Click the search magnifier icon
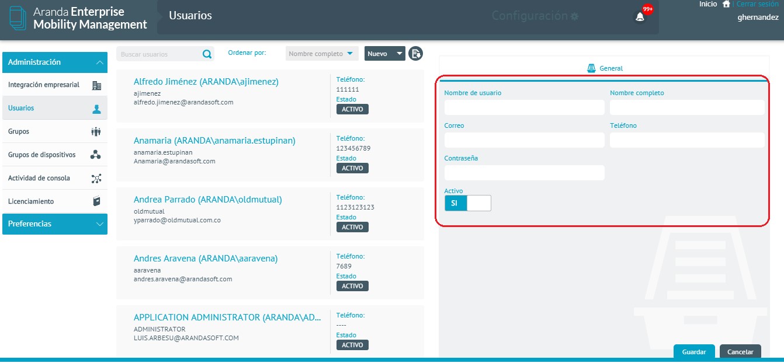This screenshot has width=784, height=363. 207,54
